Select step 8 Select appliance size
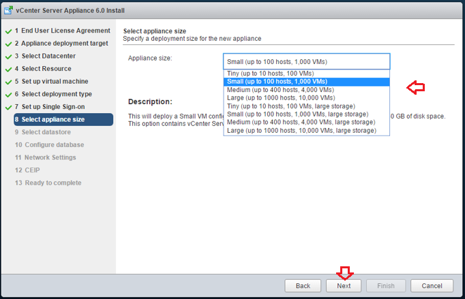Viewport: 465px width, 299px height. (x=63, y=119)
